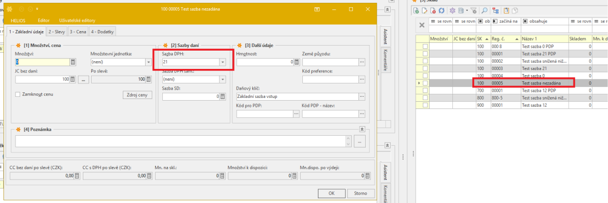The image size is (608, 203).
Task: Open the ellipsis button beside Poznámka field
Action: 360,142
